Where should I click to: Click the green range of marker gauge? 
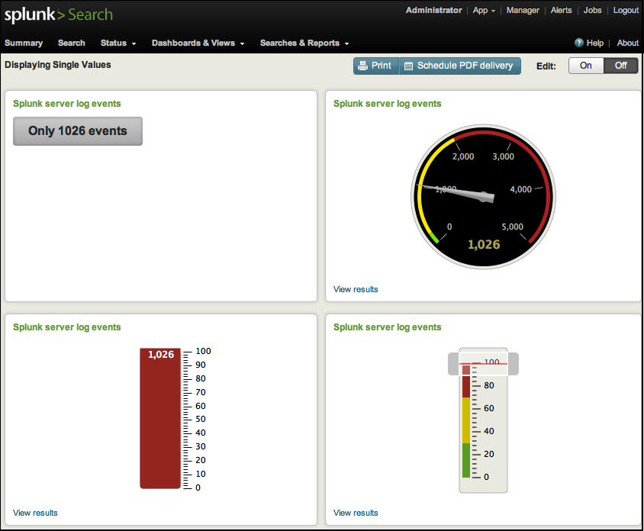click(x=466, y=460)
